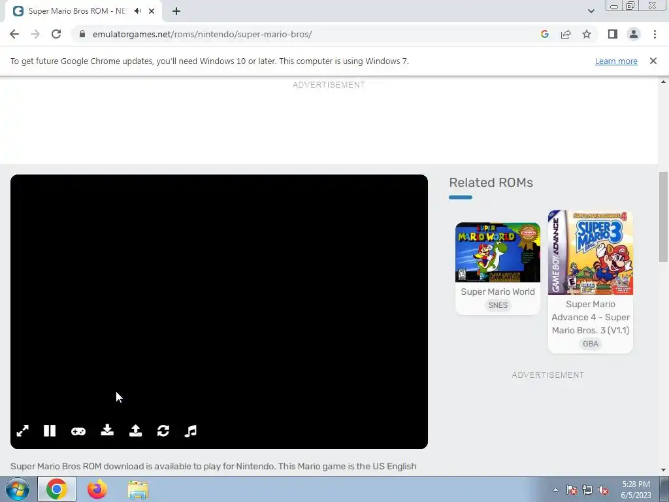Open the Super Mario World title link
The image size is (669, 502).
coord(497,292)
